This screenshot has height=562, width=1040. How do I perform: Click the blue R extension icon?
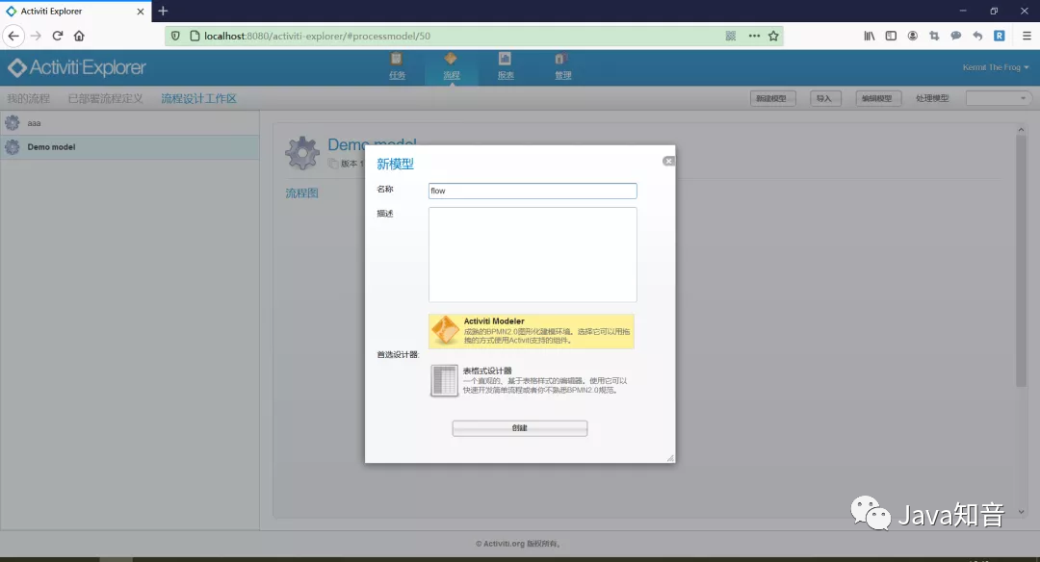pyautogui.click(x=999, y=36)
